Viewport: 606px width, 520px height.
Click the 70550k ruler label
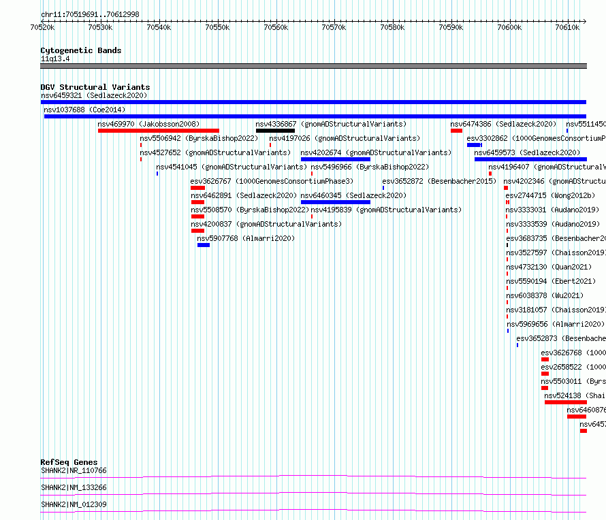217,27
